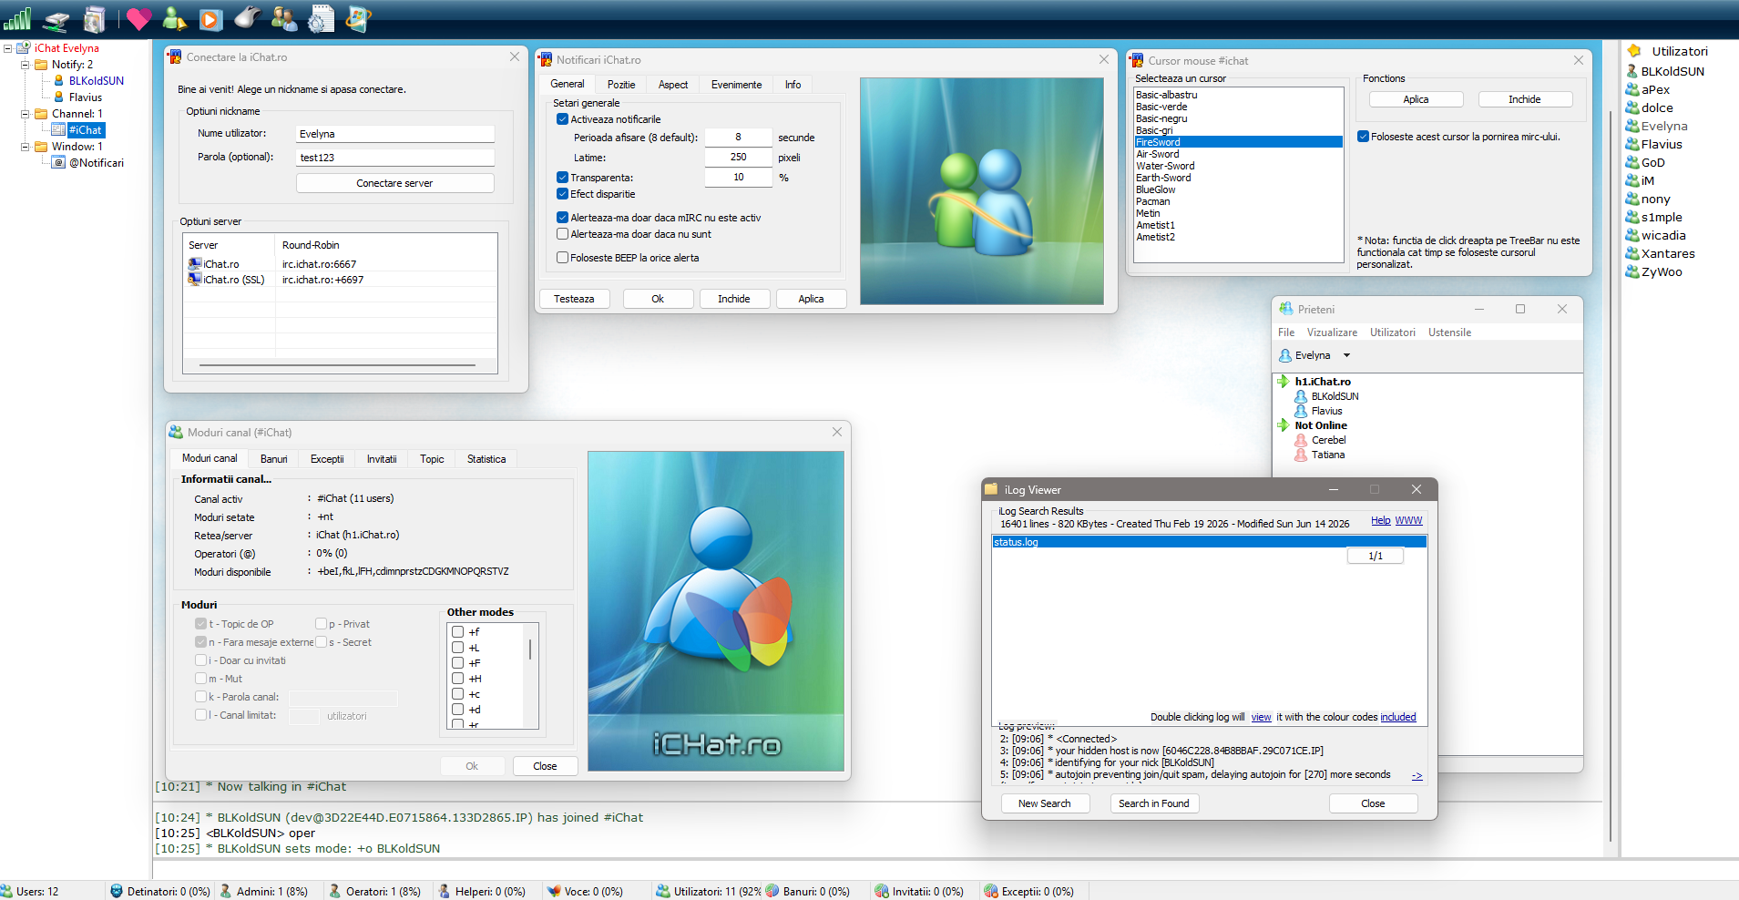Image resolution: width=1739 pixels, height=900 pixels.
Task: Toggle the Transparenta checkbox
Action: tap(562, 178)
